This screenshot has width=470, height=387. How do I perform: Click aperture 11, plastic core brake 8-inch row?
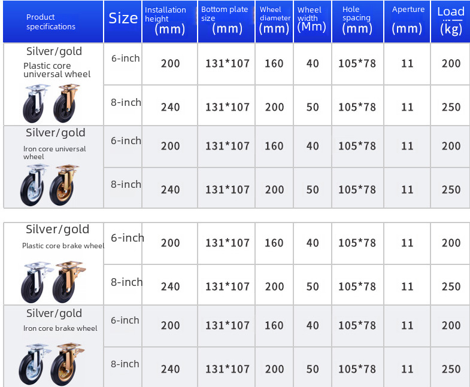(407, 287)
